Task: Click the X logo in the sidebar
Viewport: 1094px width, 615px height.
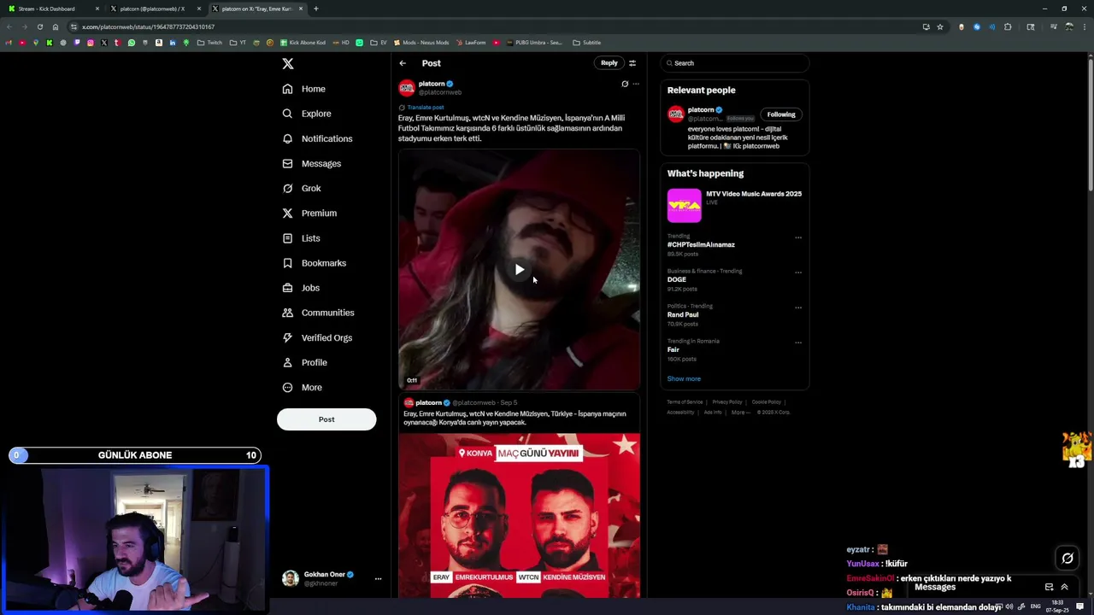Action: 288,63
